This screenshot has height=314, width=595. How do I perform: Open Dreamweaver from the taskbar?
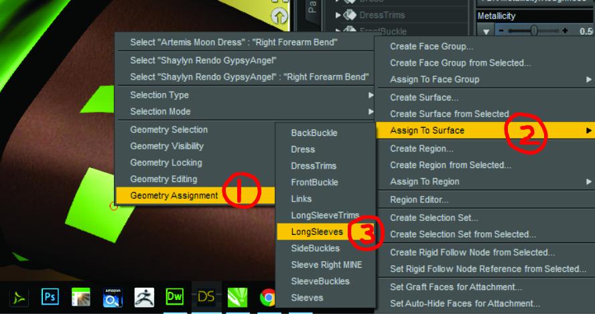pos(175,297)
